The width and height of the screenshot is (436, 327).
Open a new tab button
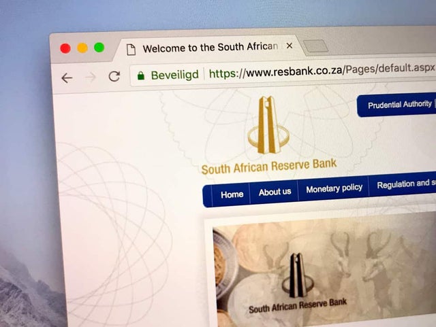pyautogui.click(x=315, y=46)
